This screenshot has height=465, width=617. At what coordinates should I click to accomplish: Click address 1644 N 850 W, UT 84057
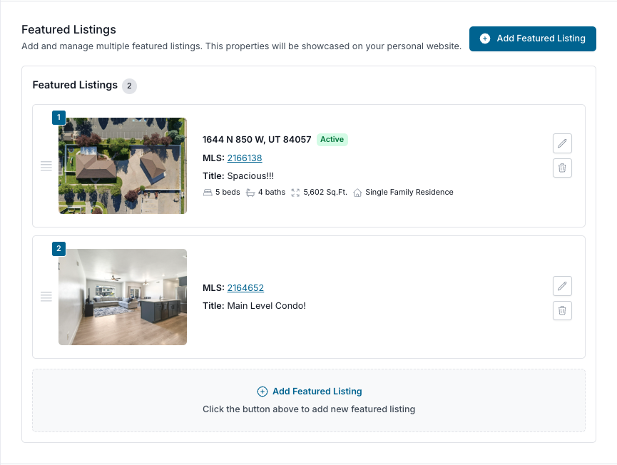[x=257, y=140]
